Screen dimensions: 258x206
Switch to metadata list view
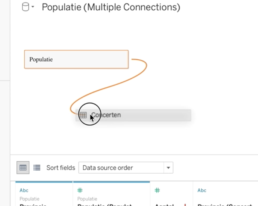(x=37, y=168)
